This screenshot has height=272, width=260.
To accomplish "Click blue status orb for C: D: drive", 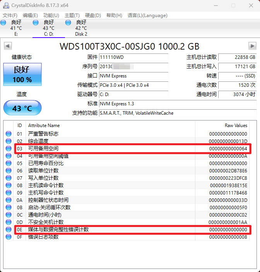I will [x=36, y=22].
